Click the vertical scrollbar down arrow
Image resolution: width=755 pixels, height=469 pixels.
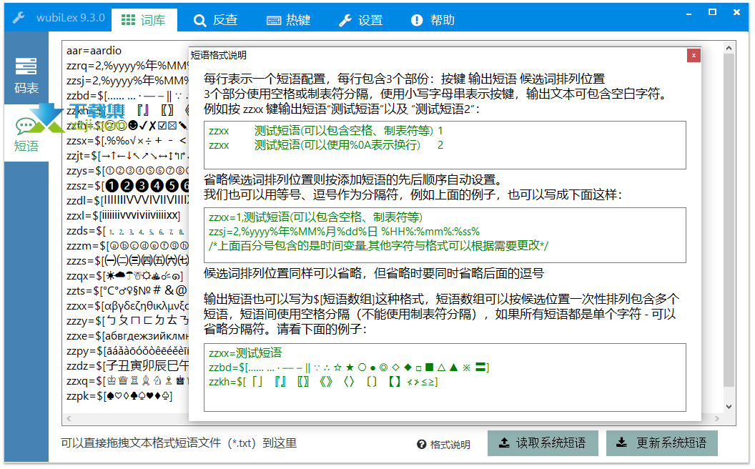pyautogui.click(x=729, y=406)
